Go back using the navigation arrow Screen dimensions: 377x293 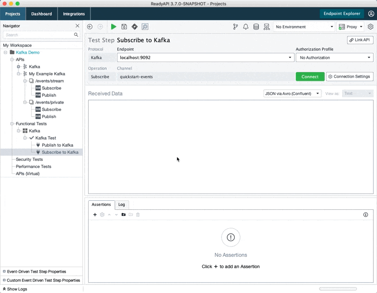90,27
